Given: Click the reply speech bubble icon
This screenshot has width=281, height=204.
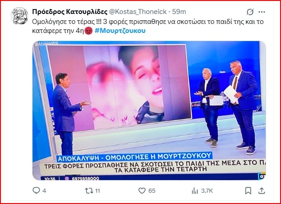Looking at the screenshot, I should click(36, 190).
